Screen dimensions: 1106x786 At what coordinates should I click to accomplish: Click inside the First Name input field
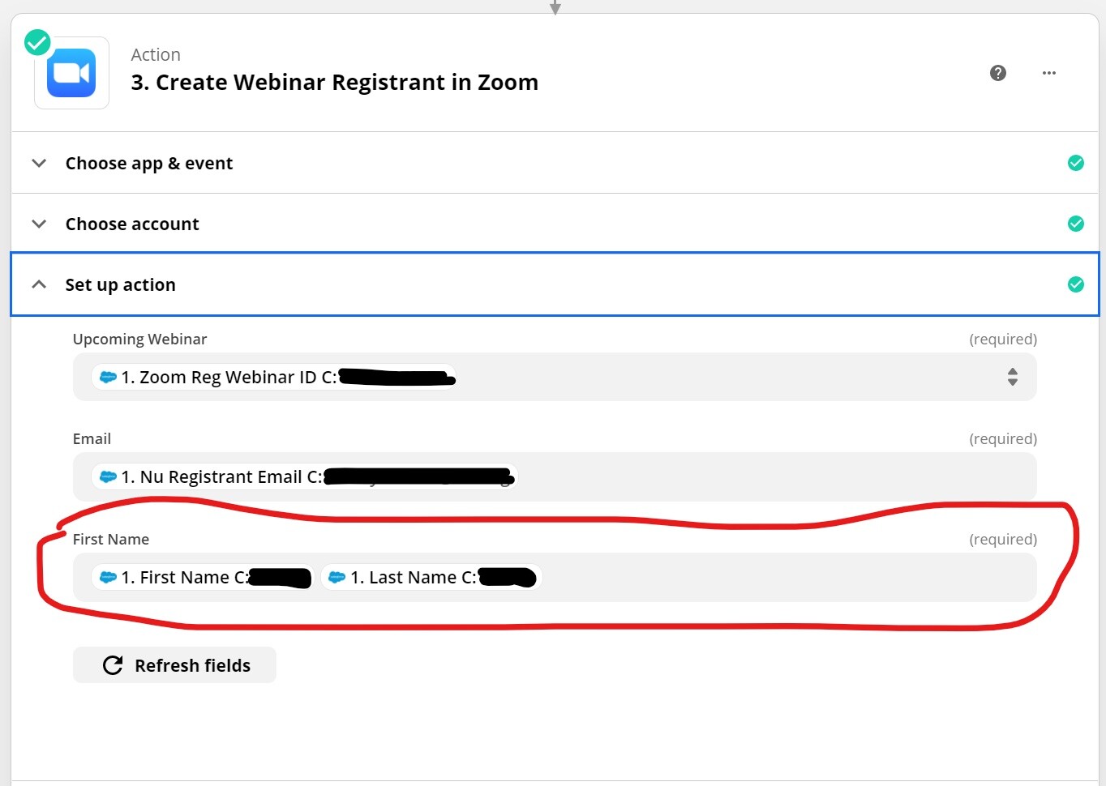tap(730, 577)
